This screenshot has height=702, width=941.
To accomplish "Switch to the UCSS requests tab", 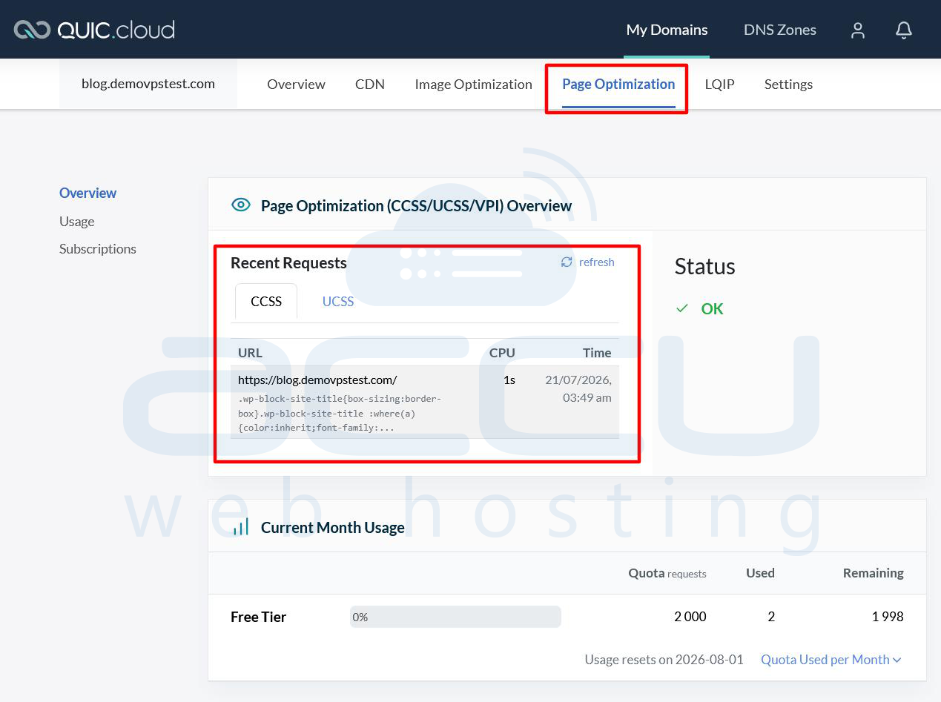I will coord(338,301).
